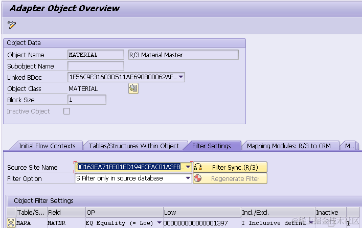Screen dimensions: 362x228
Task: Open the OP dropdown for EQ Equality
Action: click(x=160, y=223)
